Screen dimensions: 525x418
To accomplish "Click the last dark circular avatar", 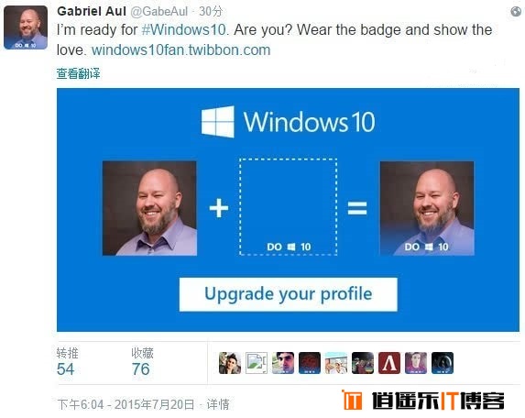I will [x=443, y=363].
